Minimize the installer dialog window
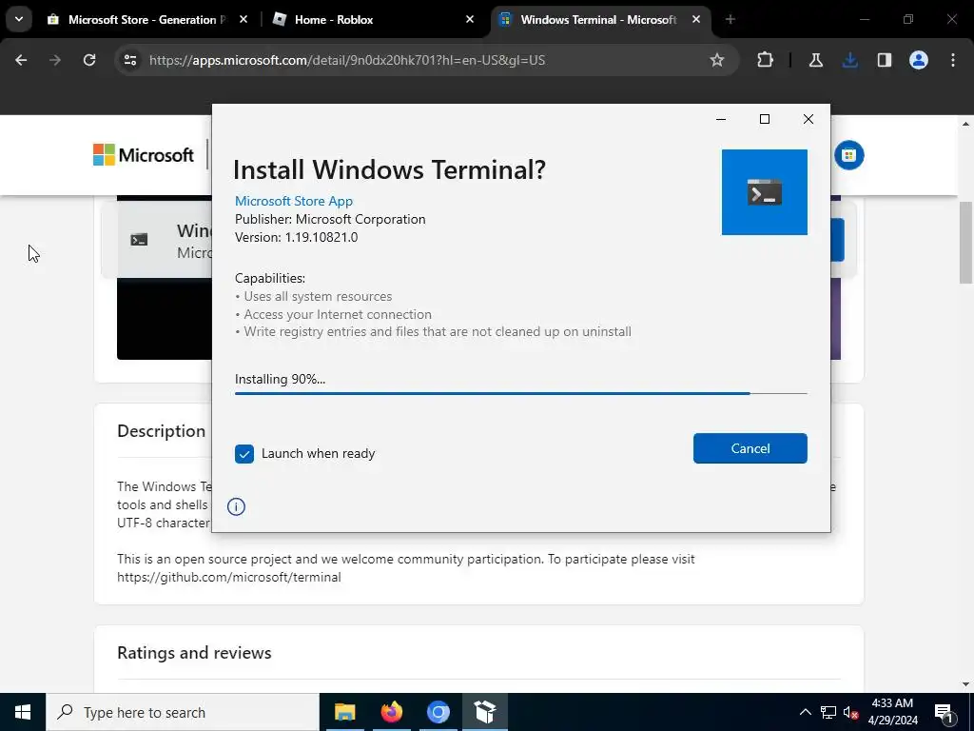 pyautogui.click(x=721, y=119)
